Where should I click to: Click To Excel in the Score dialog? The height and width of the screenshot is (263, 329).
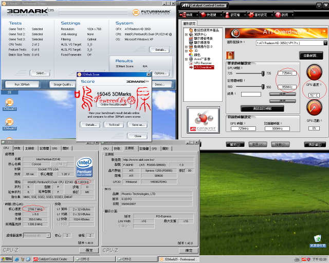(x=114, y=125)
